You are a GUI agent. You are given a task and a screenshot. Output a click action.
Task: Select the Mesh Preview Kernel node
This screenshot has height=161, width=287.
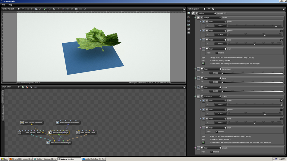coord(86,132)
